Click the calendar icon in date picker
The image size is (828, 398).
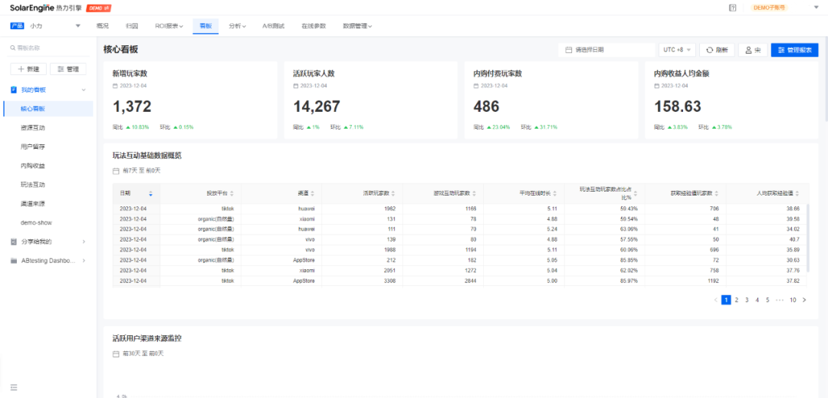click(x=568, y=50)
